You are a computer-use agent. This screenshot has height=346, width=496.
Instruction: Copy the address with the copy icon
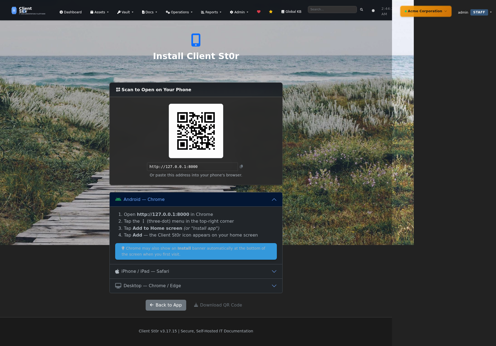[241, 167]
